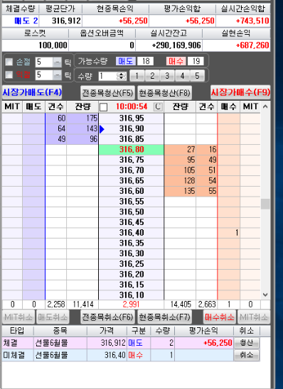This screenshot has width=283, height=389.
Task: Set order quantity with preset button 3
Action: coord(167,76)
